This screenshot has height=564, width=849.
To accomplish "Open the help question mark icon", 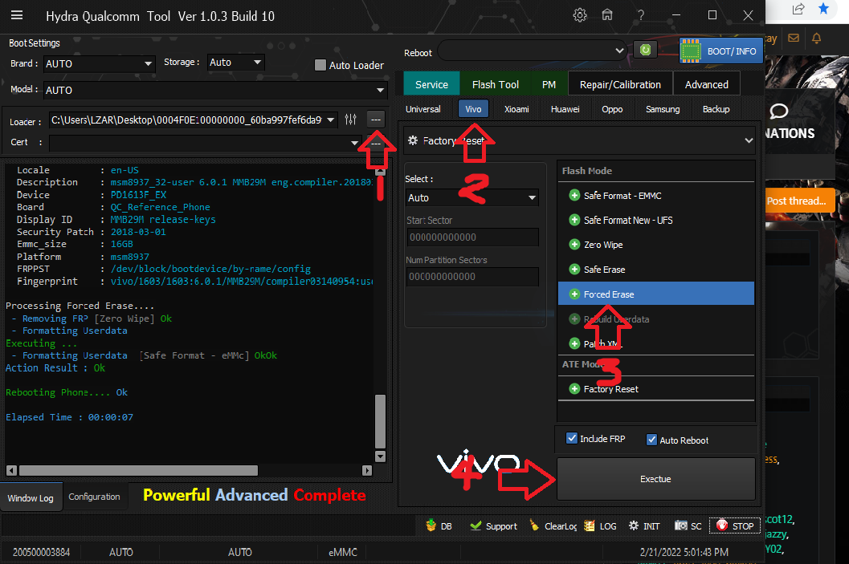I will (640, 15).
